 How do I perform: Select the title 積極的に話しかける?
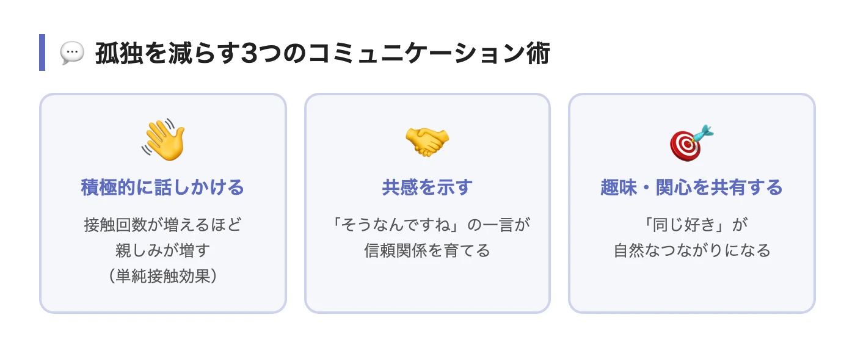[162, 187]
